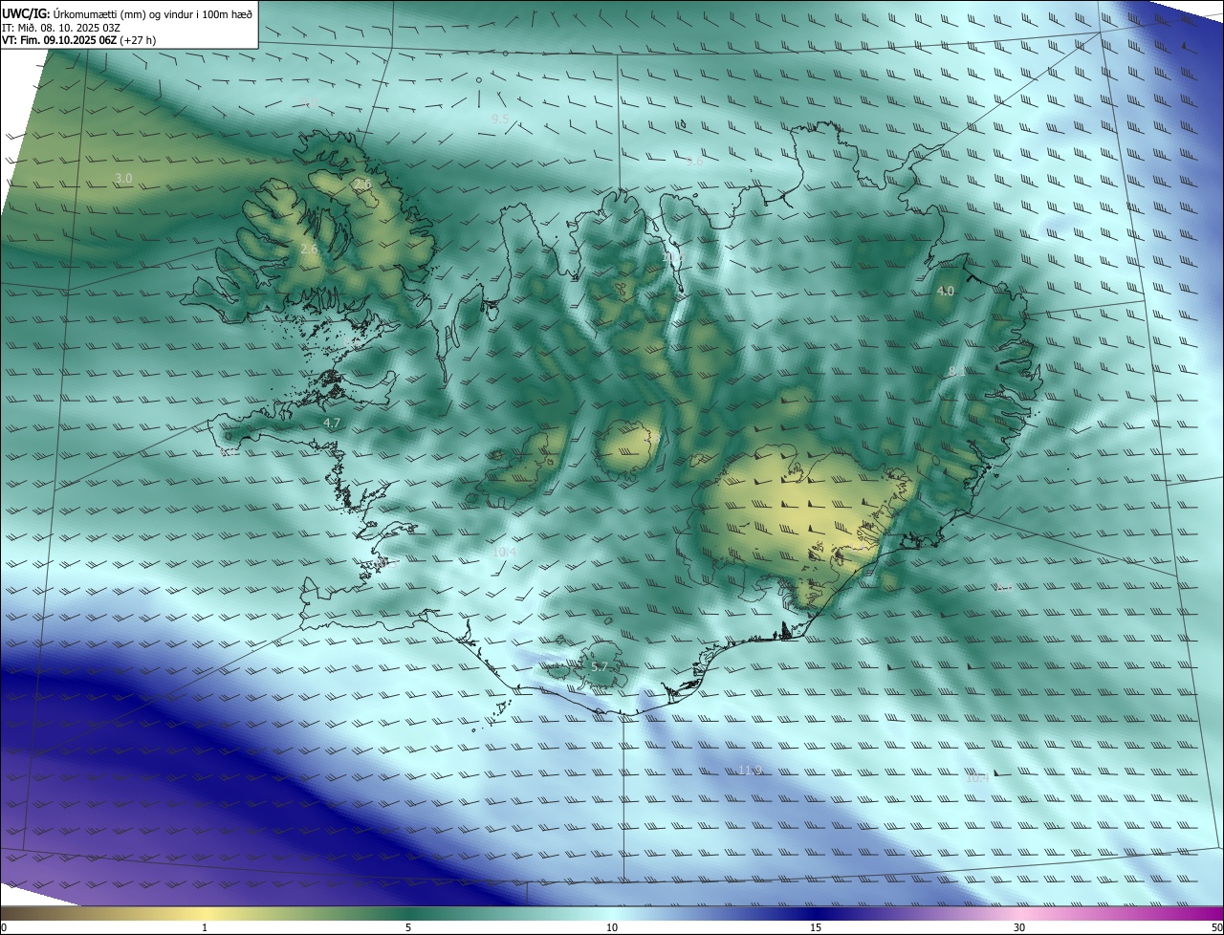This screenshot has height=935, width=1224.
Task: Click the '10' tick on the color scale
Action: [612, 927]
